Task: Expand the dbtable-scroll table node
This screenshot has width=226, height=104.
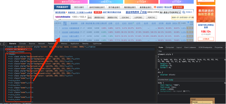Action: pyautogui.click(x=6, y=47)
